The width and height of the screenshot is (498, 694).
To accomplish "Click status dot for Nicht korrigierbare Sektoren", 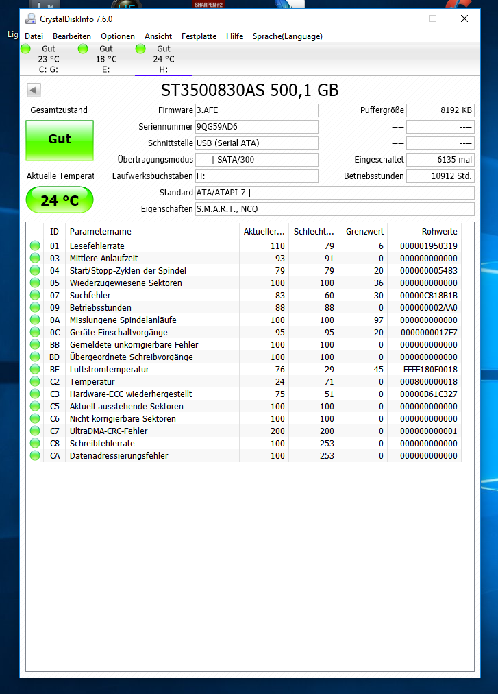I will [x=35, y=419].
